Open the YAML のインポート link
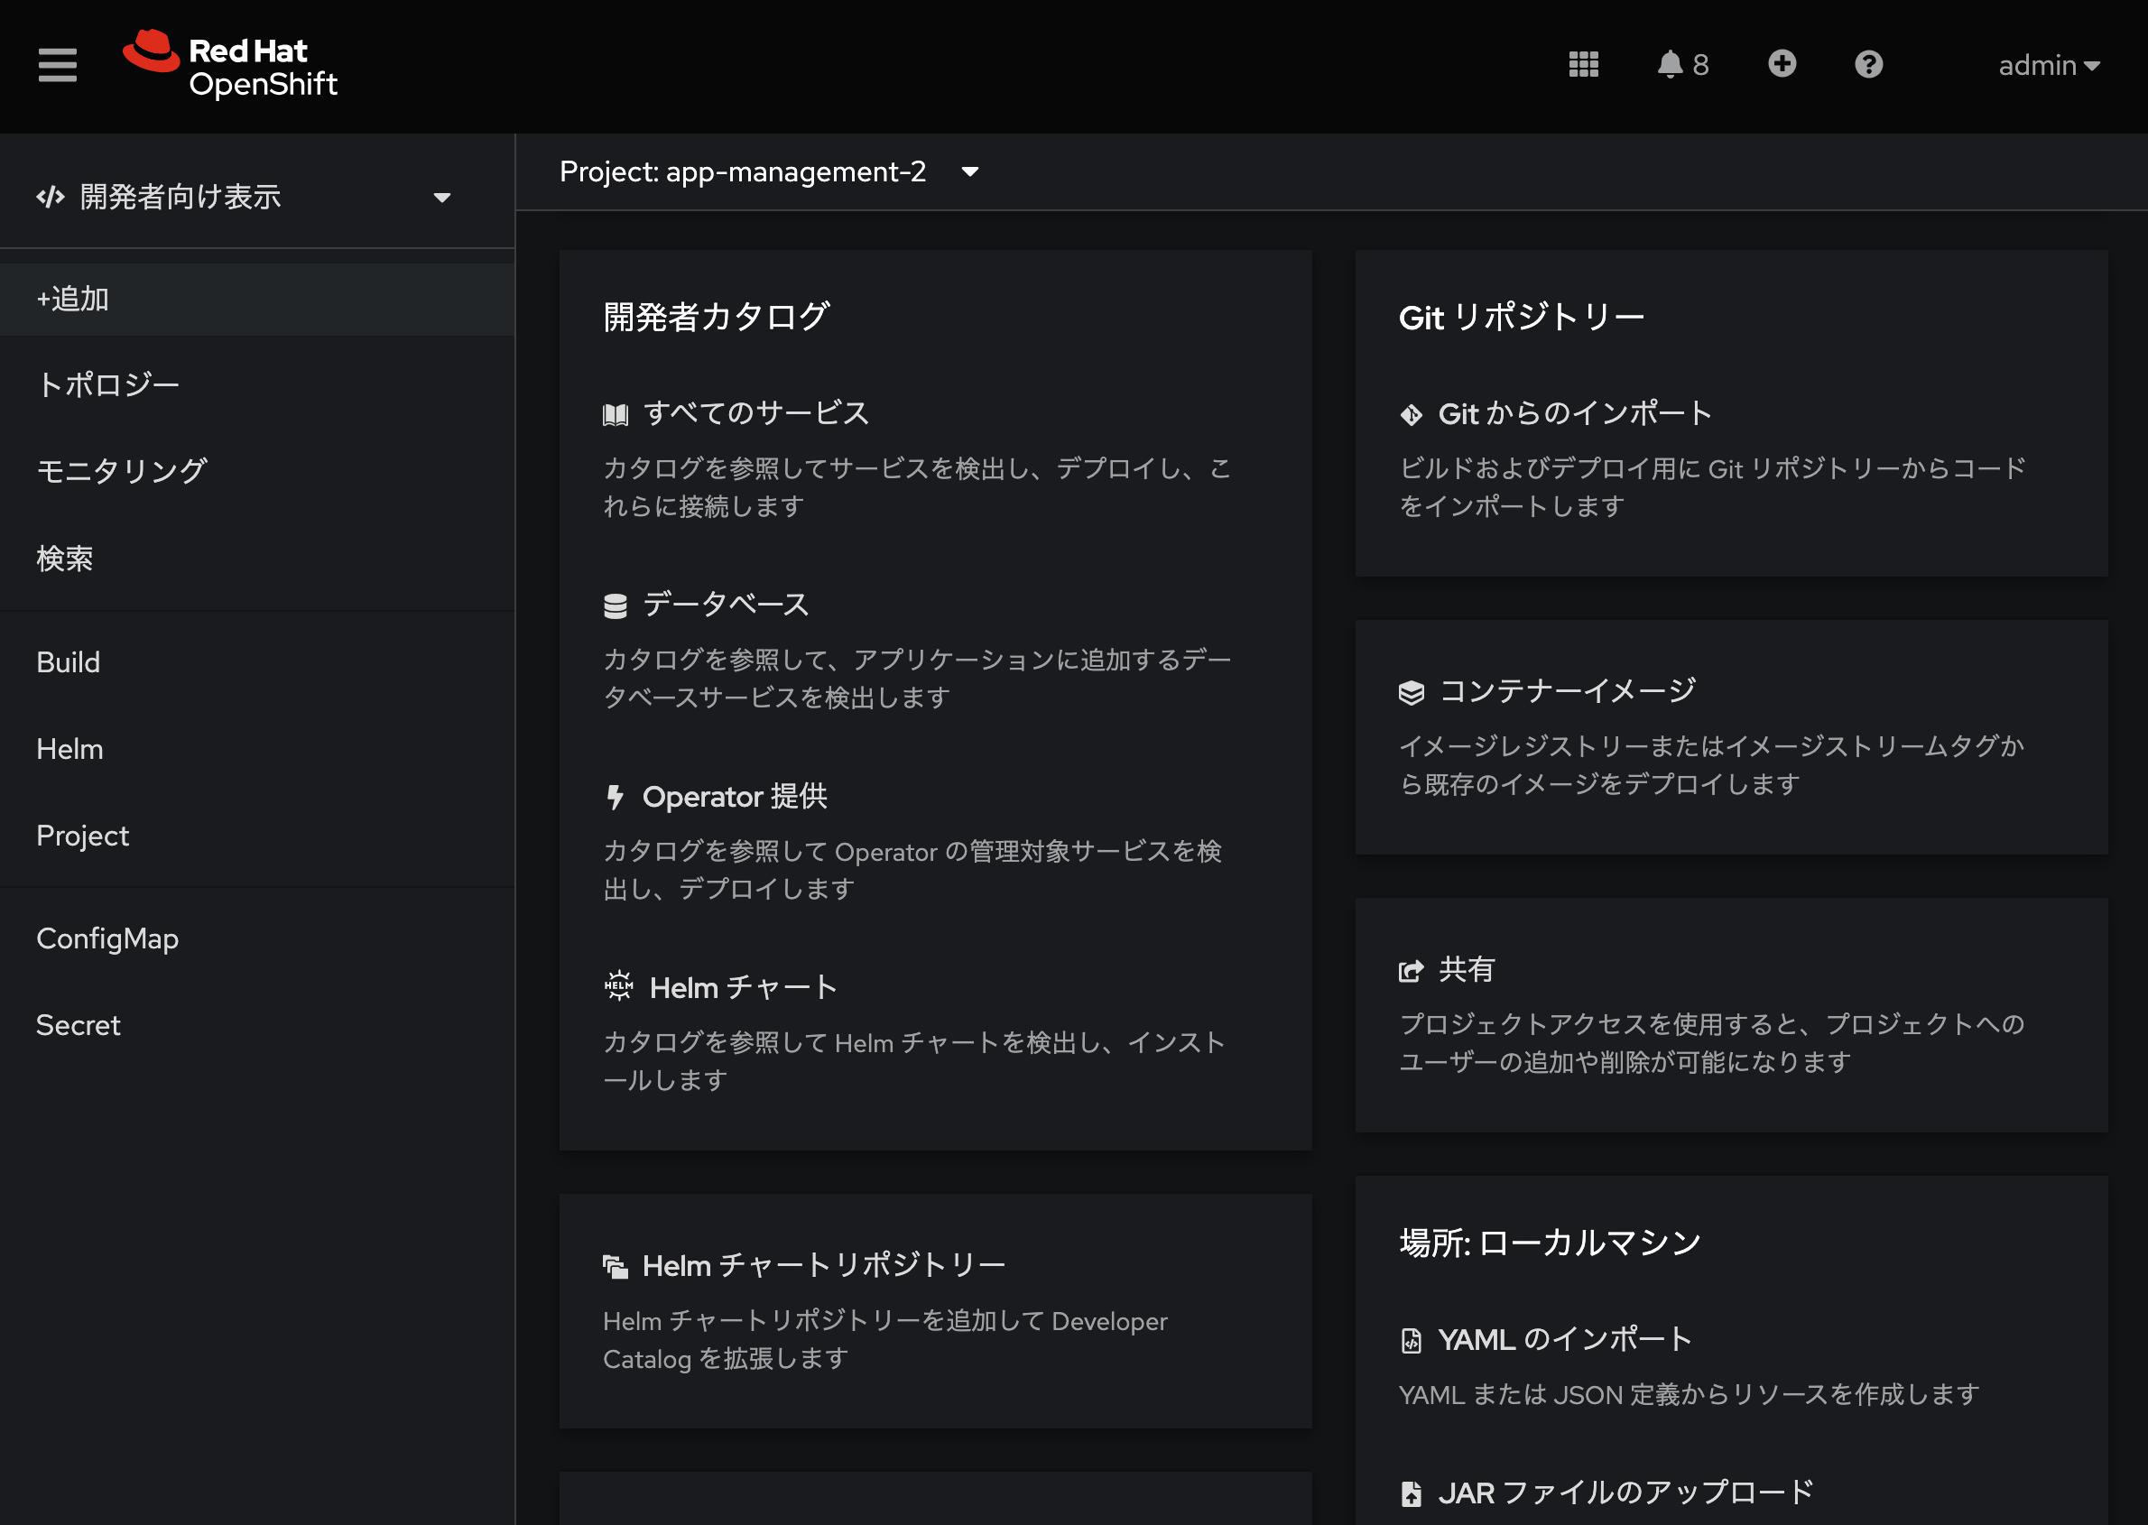 pos(1566,1339)
